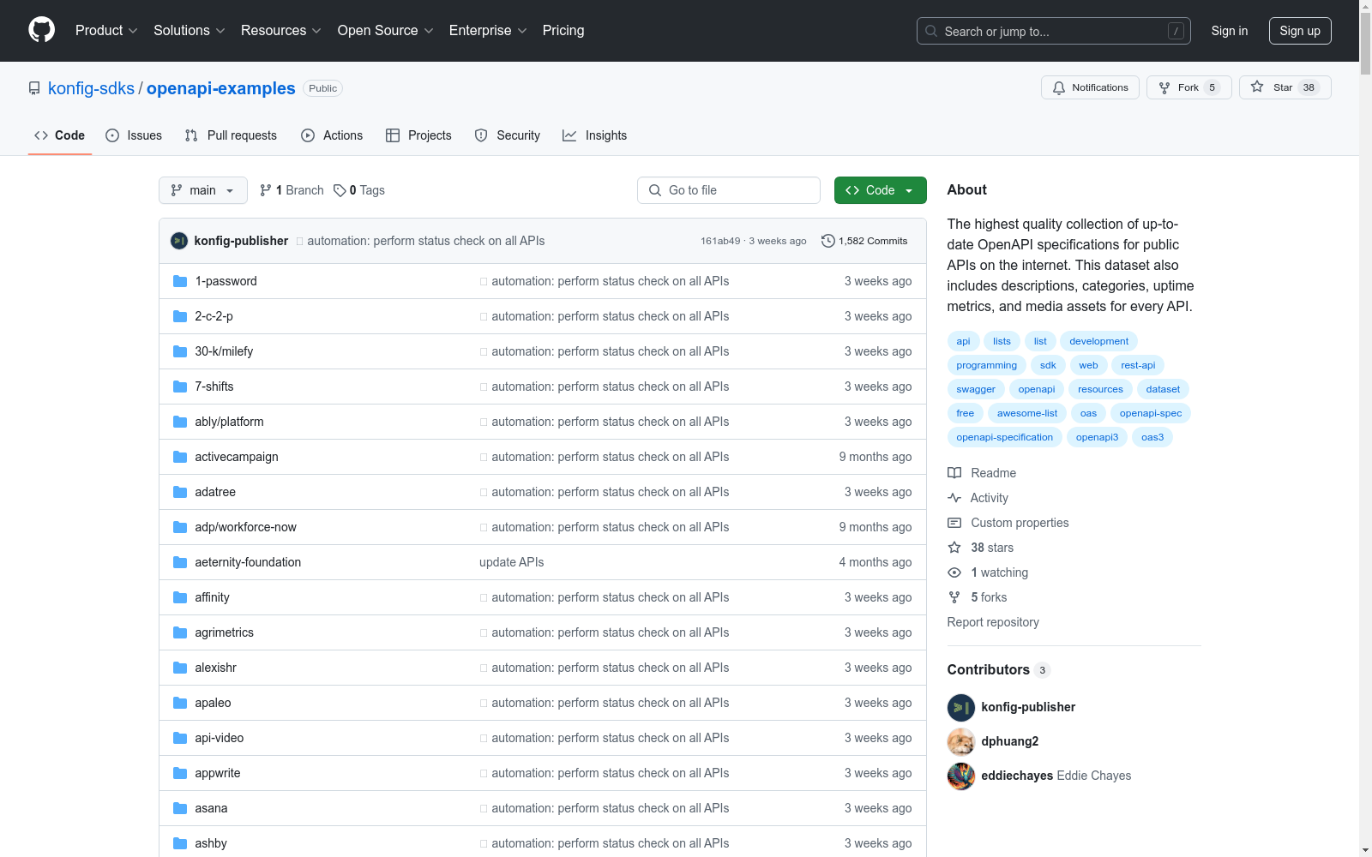
Task: Open the main branch selector dropdown
Action: tap(203, 190)
